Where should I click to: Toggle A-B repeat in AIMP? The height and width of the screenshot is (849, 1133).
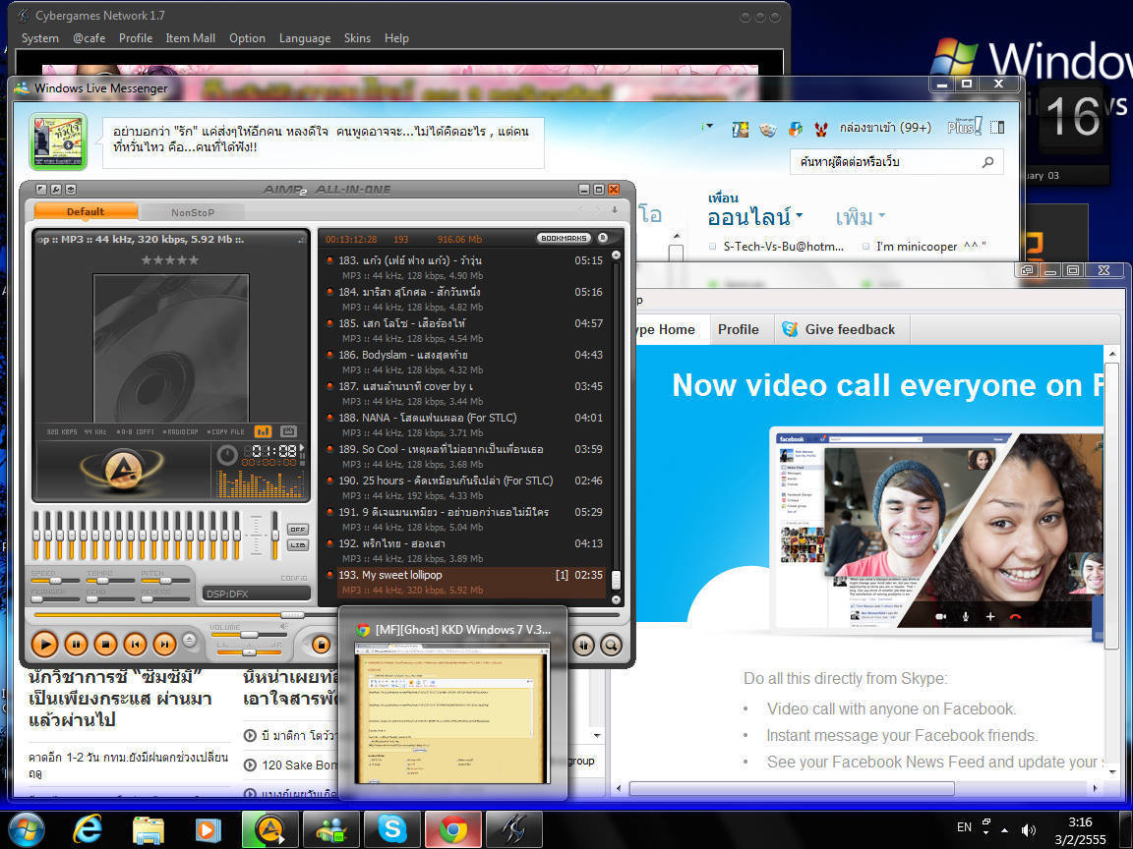pyautogui.click(x=137, y=431)
